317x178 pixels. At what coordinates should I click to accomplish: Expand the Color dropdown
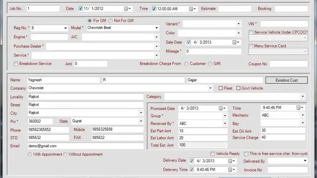click(239, 33)
